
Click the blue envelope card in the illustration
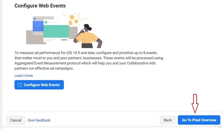[38, 26]
